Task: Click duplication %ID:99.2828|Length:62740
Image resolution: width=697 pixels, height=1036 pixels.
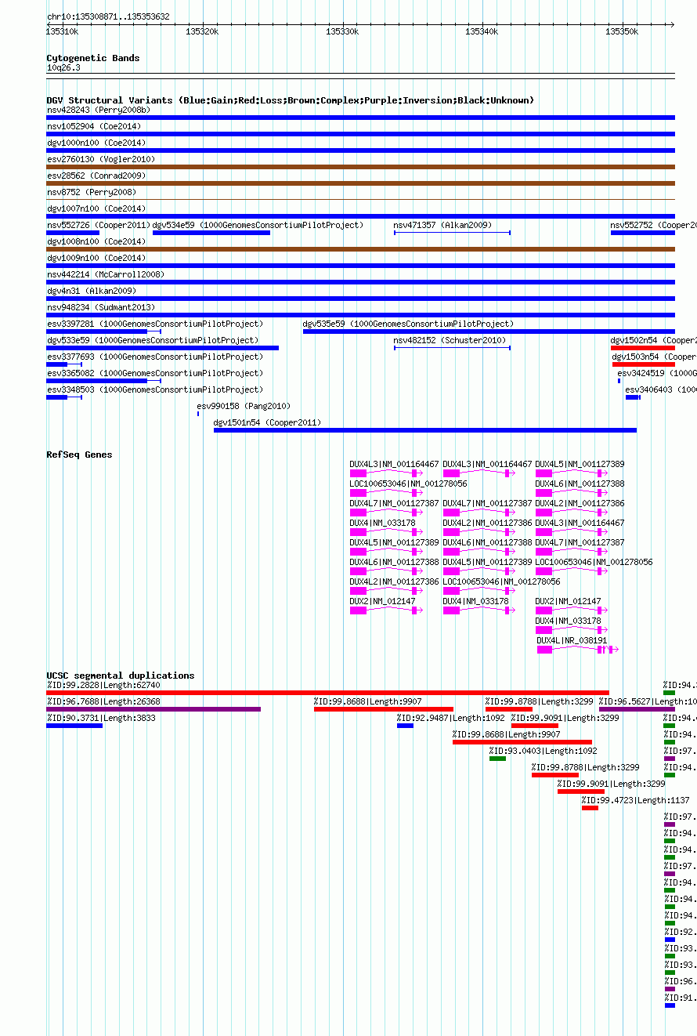Action: [x=103, y=685]
